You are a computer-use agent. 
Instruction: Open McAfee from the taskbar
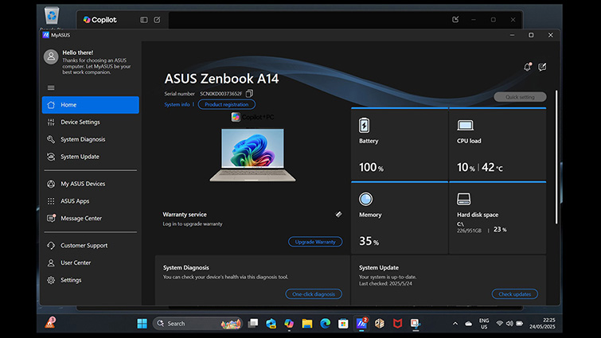tap(397, 324)
